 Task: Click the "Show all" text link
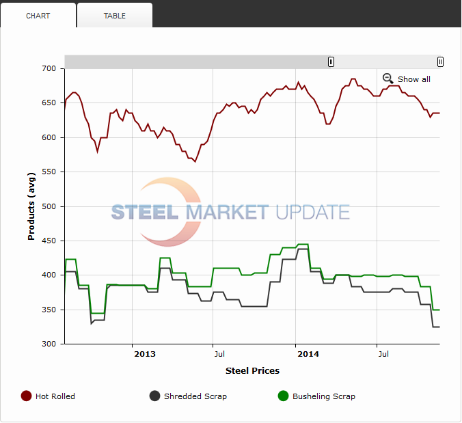click(413, 79)
